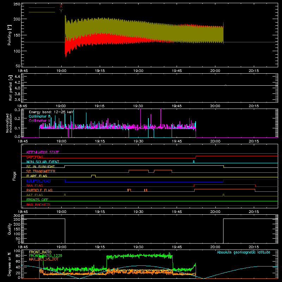
Task: Select the PARTICLE_FLAG label
Action: [39, 190]
